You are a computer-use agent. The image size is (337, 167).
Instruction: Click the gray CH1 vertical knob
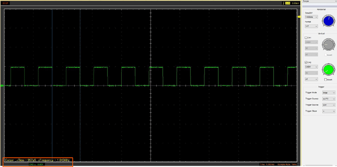tap(328, 45)
